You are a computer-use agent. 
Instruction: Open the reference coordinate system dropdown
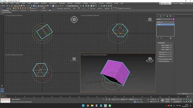click(x=43, y=6)
